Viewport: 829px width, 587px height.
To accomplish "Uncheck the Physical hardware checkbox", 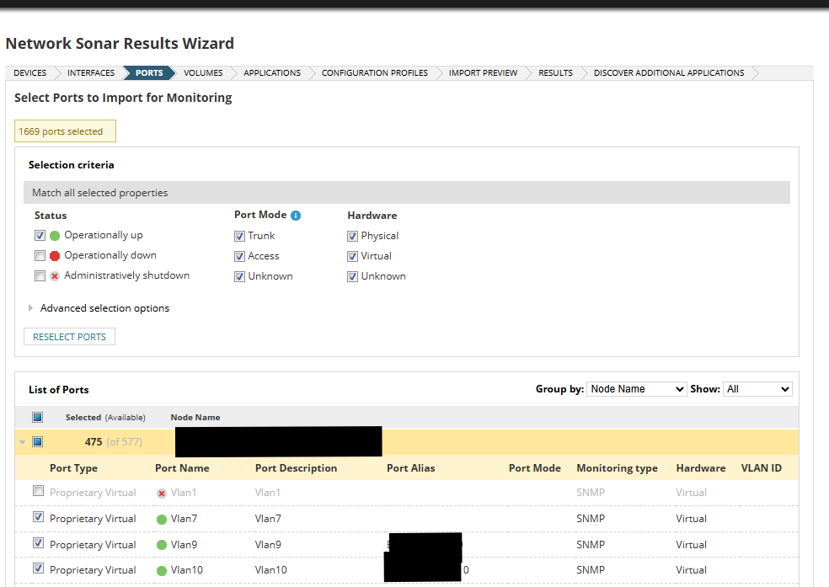I will [352, 236].
